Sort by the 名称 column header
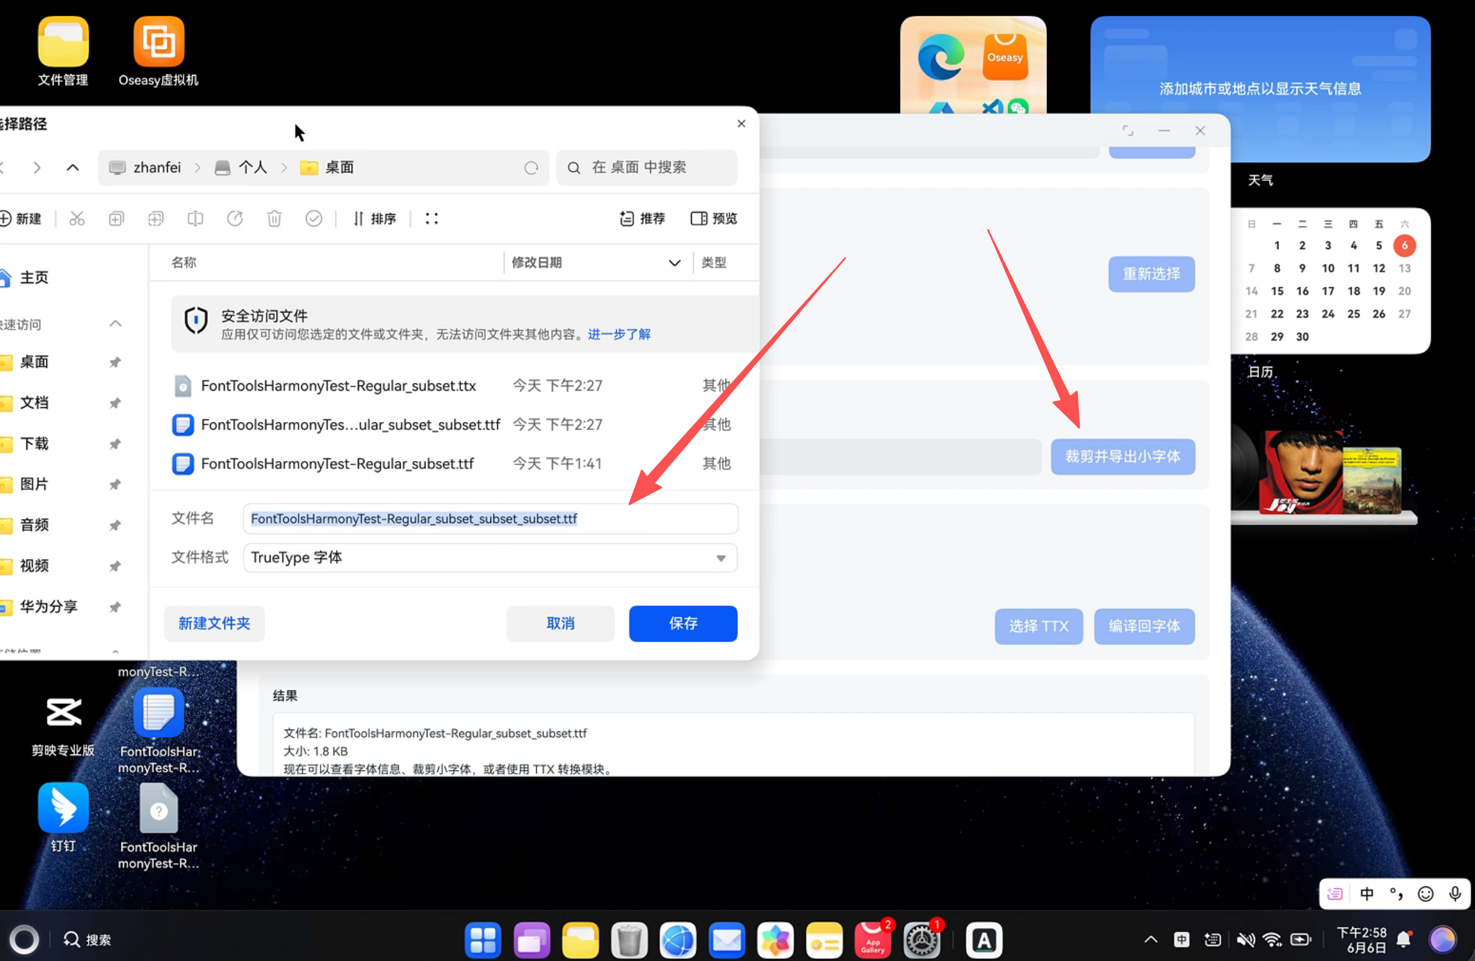 (x=184, y=262)
